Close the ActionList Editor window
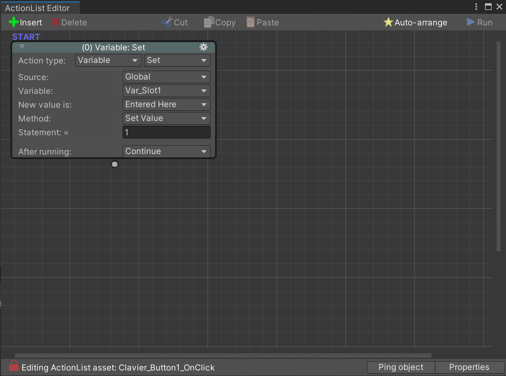The height and width of the screenshot is (376, 506). click(499, 7)
